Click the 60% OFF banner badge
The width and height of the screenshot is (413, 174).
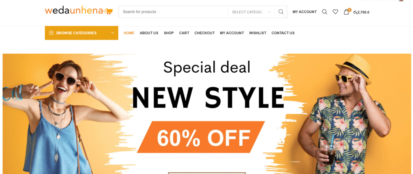(x=201, y=137)
